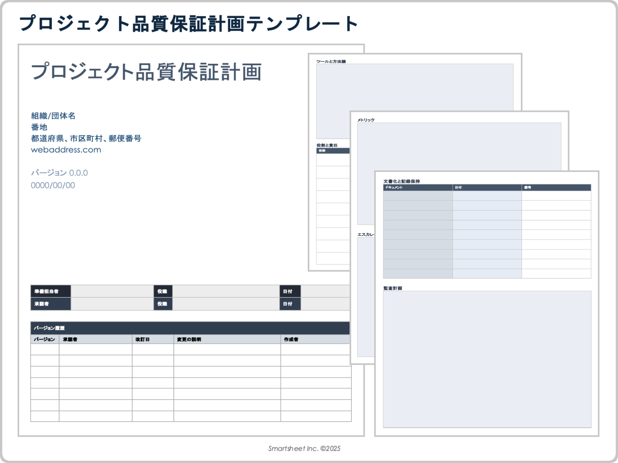This screenshot has height=463, width=618.
Task: Select the ドキュメント column header
Action: pyautogui.click(x=394, y=187)
